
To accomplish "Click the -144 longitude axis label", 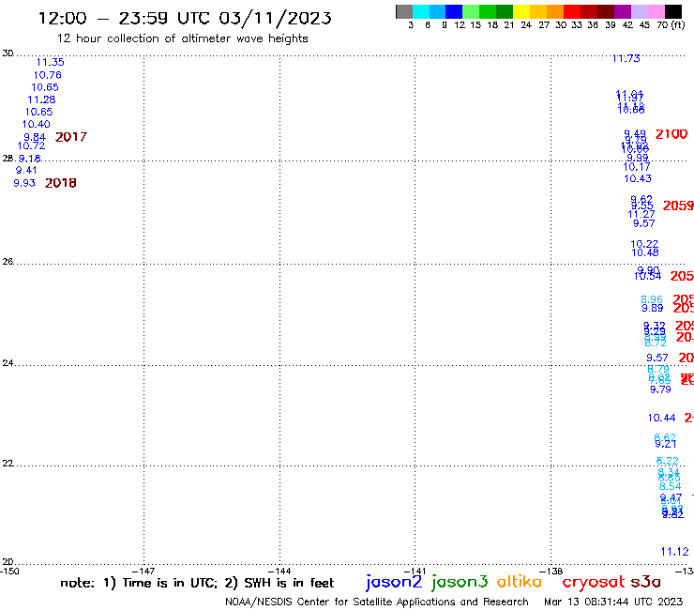I will pos(279,571).
